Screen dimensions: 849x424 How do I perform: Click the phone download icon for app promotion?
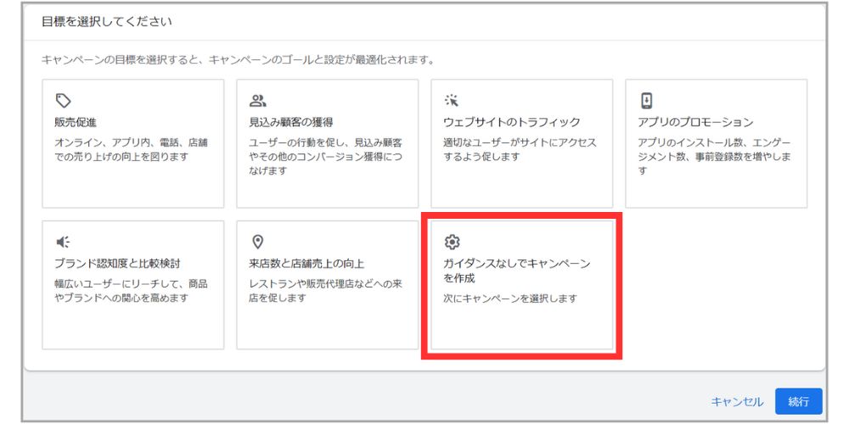(646, 101)
